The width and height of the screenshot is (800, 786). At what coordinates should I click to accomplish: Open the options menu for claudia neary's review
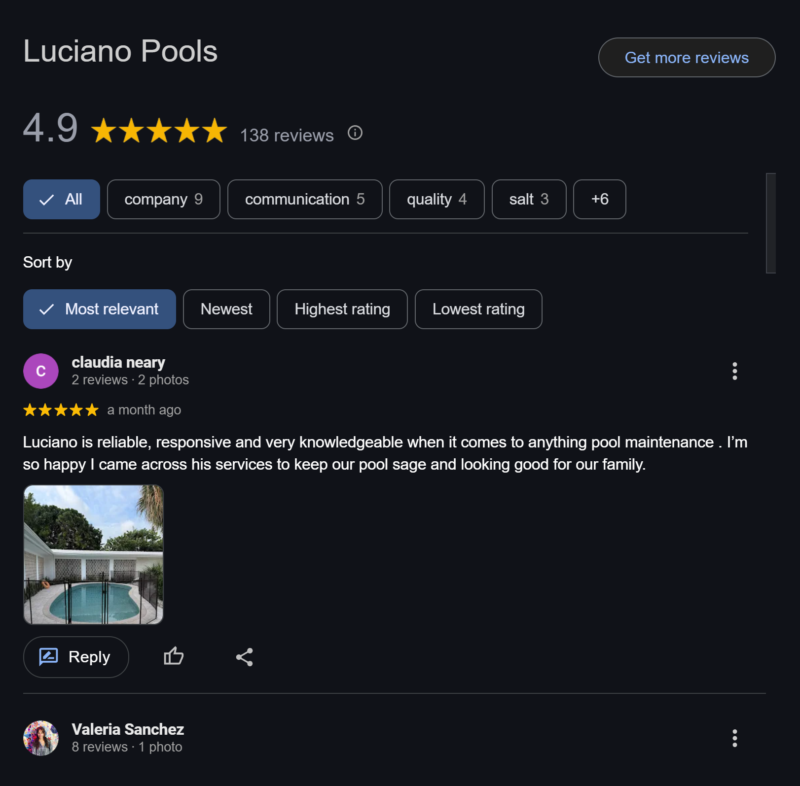pos(734,371)
